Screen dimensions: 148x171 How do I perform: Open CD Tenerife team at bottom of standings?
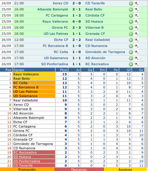pos(23,165)
